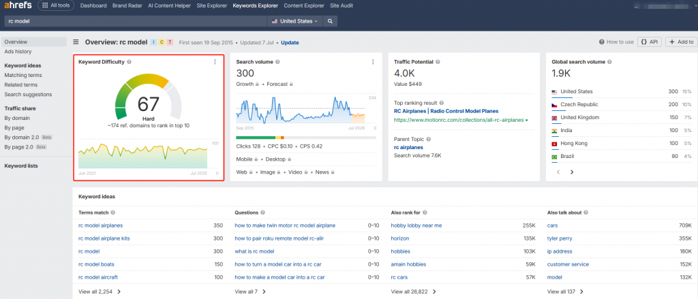Open the Dashboard tab

[x=93, y=5]
